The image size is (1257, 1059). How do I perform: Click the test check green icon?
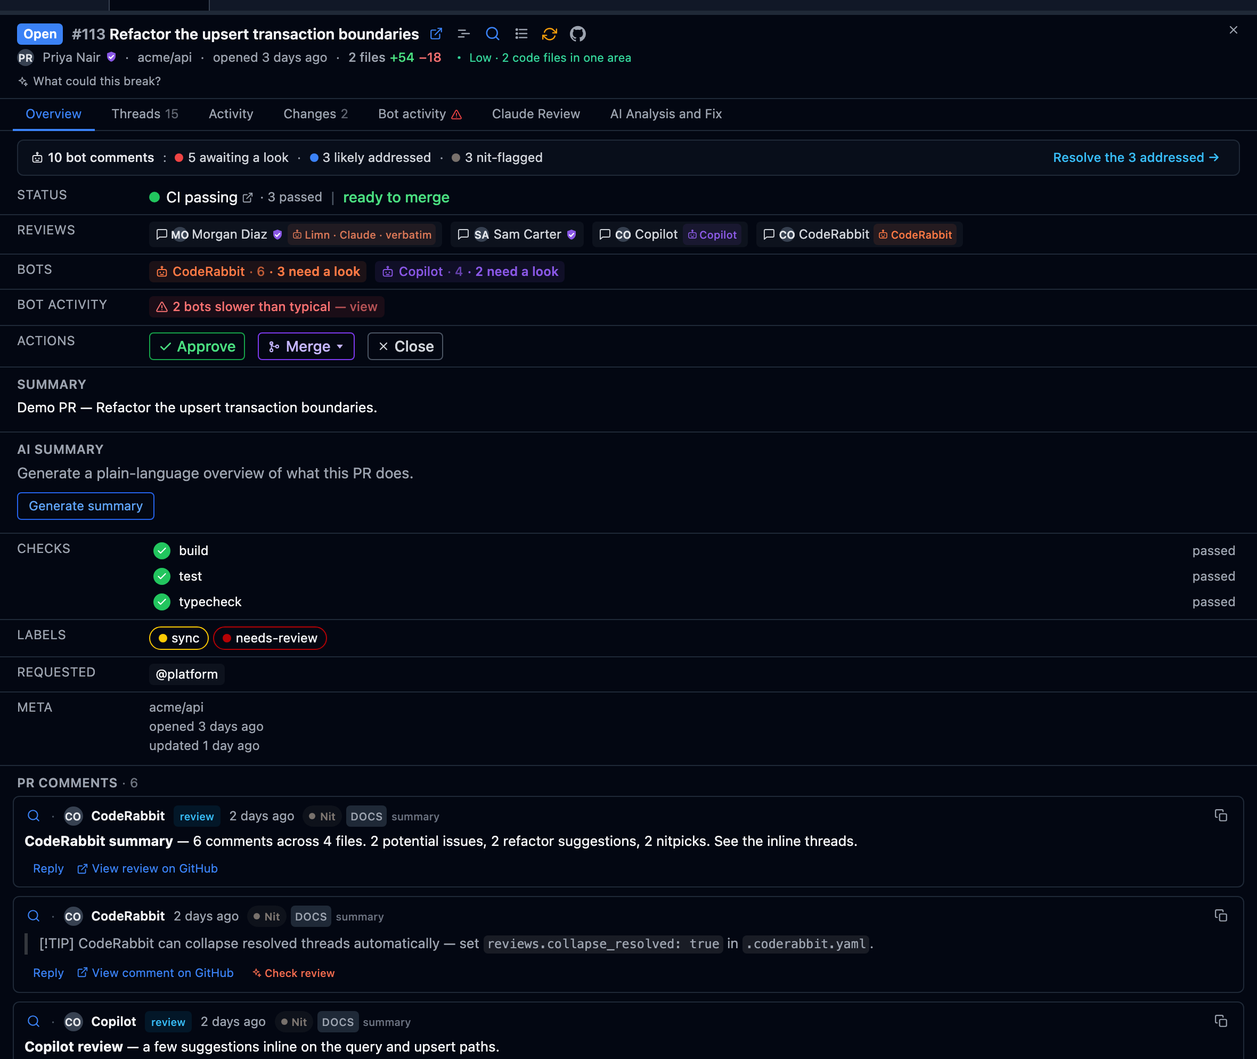161,576
